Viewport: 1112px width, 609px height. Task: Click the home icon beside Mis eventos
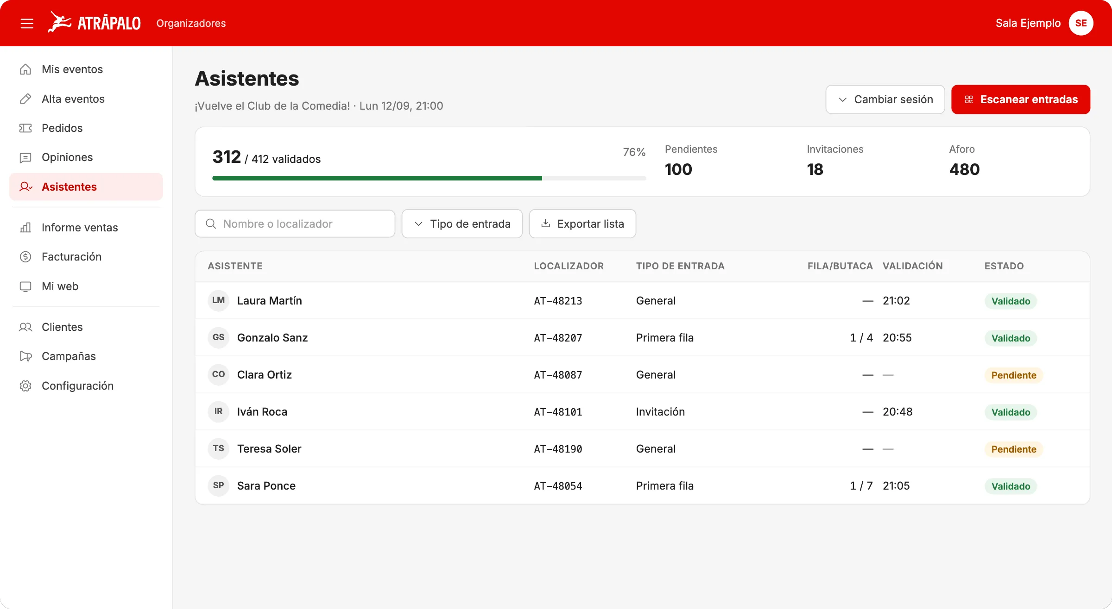point(25,69)
